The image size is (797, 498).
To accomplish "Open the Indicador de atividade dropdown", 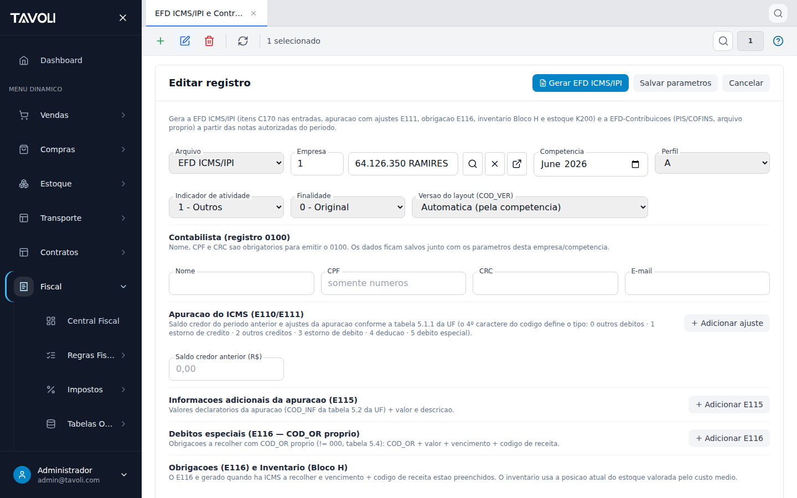I will coord(226,207).
